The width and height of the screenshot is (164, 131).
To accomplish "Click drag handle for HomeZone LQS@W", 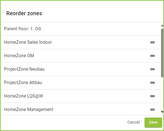I will [152, 96].
